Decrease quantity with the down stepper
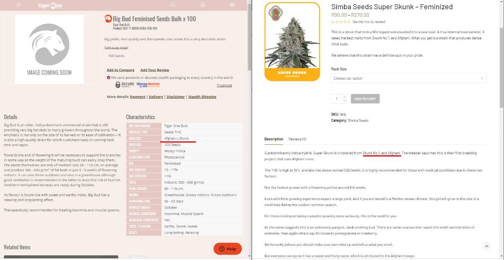The width and height of the screenshot is (504, 260). tap(344, 101)
